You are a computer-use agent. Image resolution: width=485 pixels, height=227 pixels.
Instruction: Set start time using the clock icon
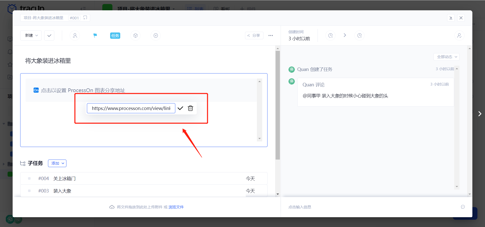click(330, 35)
